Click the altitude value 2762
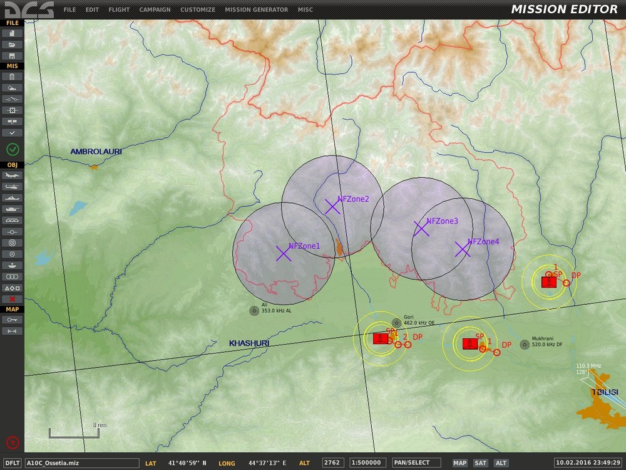The image size is (626, 470). click(x=332, y=463)
